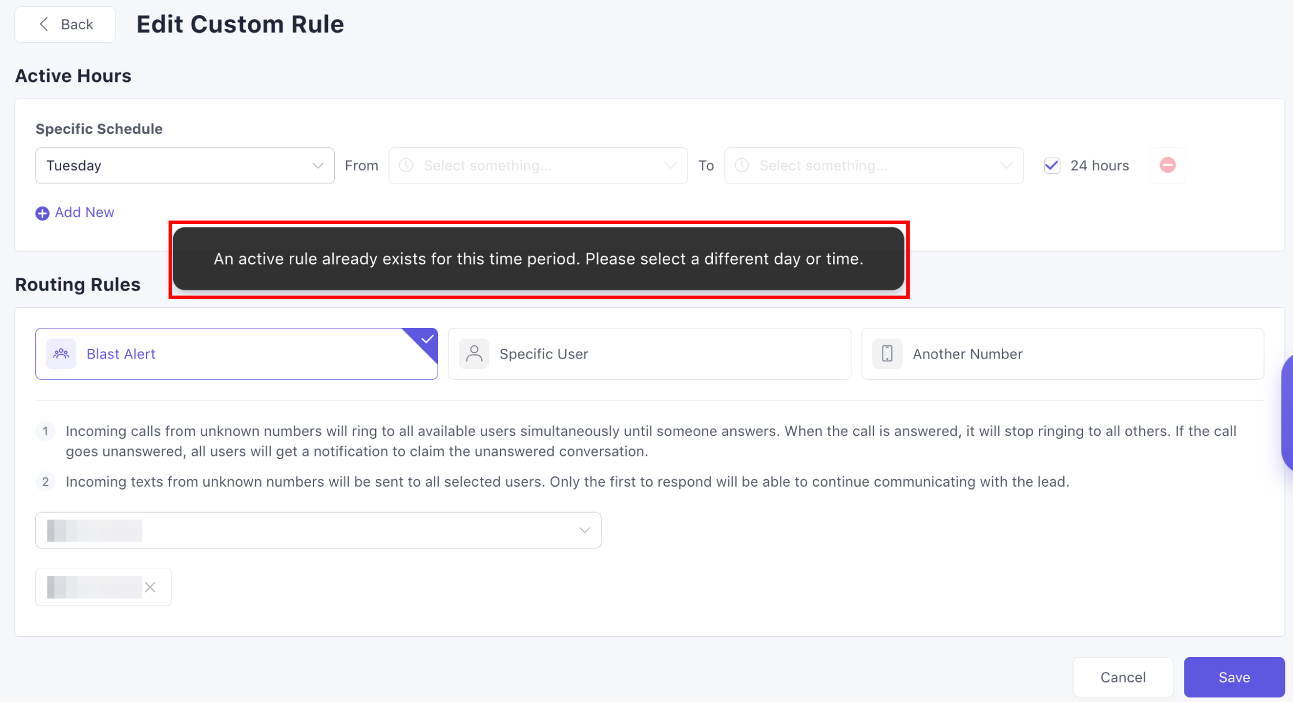Expand the To time dropdown
The height and width of the screenshot is (702, 1293).
point(1006,166)
